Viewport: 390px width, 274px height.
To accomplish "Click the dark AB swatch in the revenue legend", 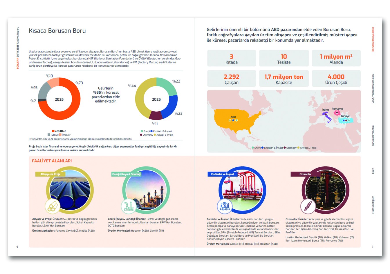I will tap(62, 131).
